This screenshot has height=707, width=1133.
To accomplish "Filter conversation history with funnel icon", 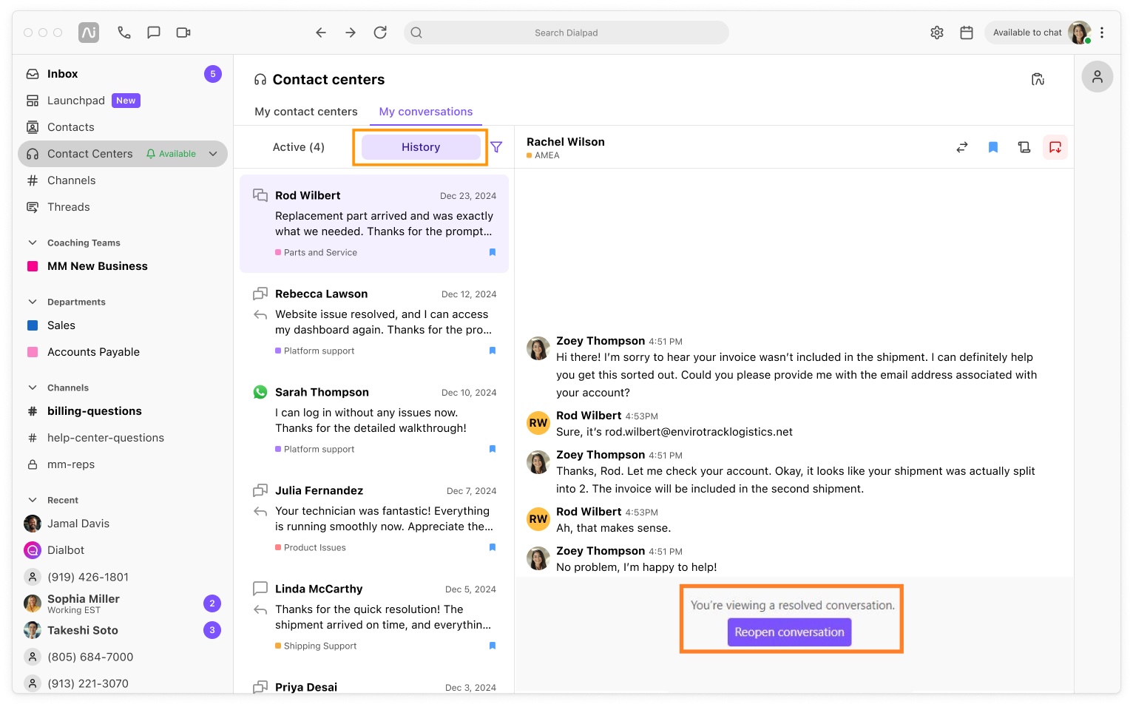I will [496, 147].
